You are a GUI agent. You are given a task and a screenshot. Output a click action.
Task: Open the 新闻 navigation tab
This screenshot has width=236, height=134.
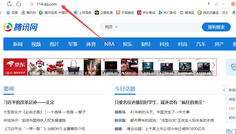18,44
